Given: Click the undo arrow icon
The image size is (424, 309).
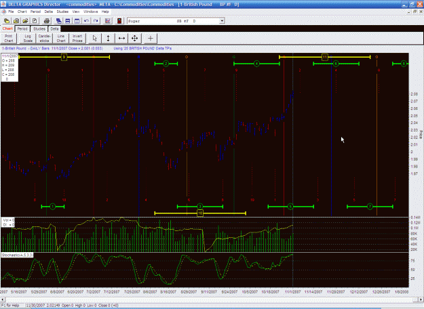Looking at the screenshot, I should pos(86,21).
